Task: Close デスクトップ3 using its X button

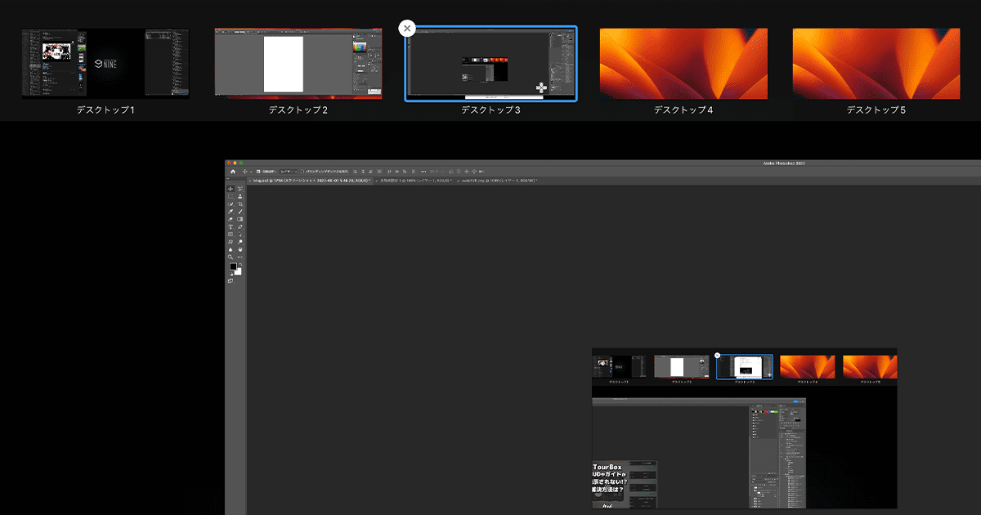Action: coord(406,29)
